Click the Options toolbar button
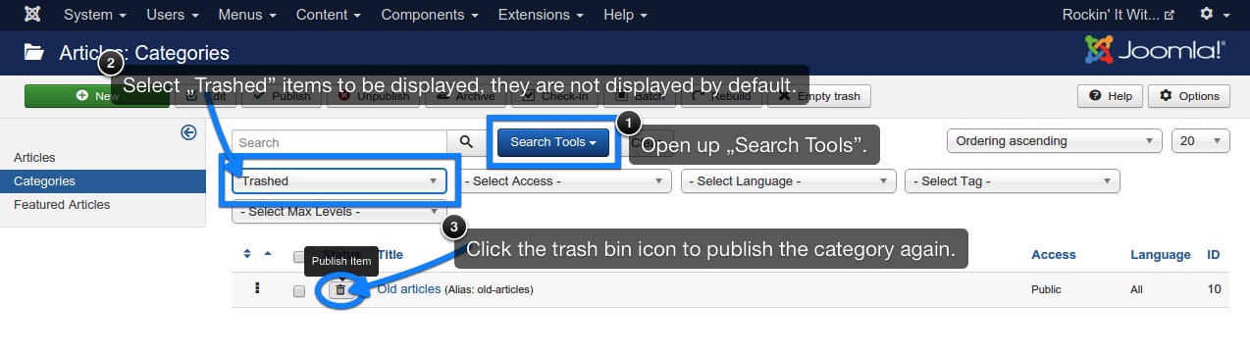 (x=1189, y=95)
